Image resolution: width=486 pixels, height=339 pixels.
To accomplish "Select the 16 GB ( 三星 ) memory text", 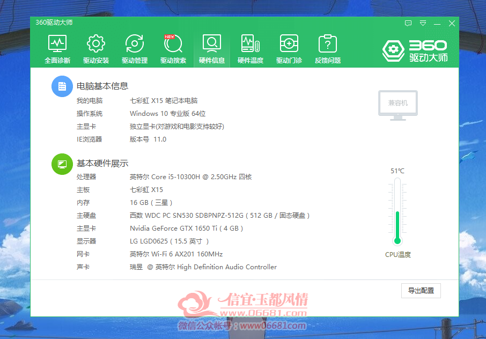I will tap(151, 203).
